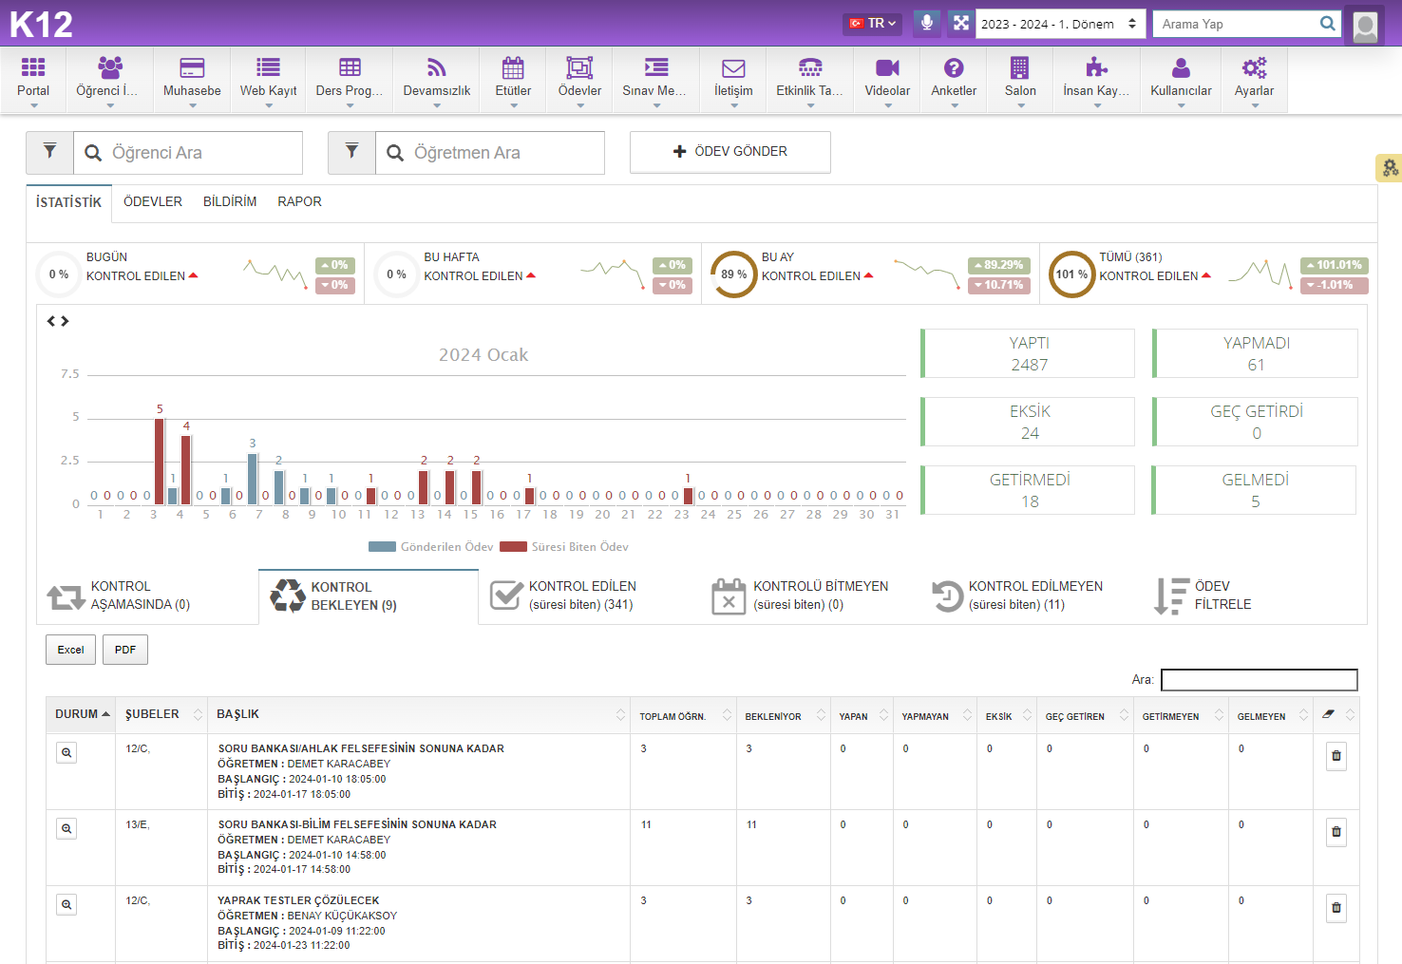Toggle Süresi Biten Ödev chart legend
The width and height of the screenshot is (1402, 964).
(x=564, y=547)
